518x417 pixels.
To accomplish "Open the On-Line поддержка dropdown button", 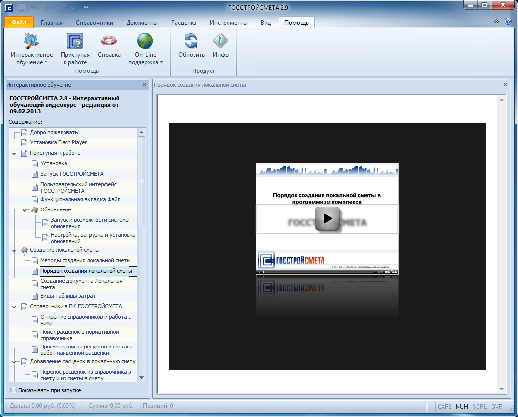I will (145, 49).
